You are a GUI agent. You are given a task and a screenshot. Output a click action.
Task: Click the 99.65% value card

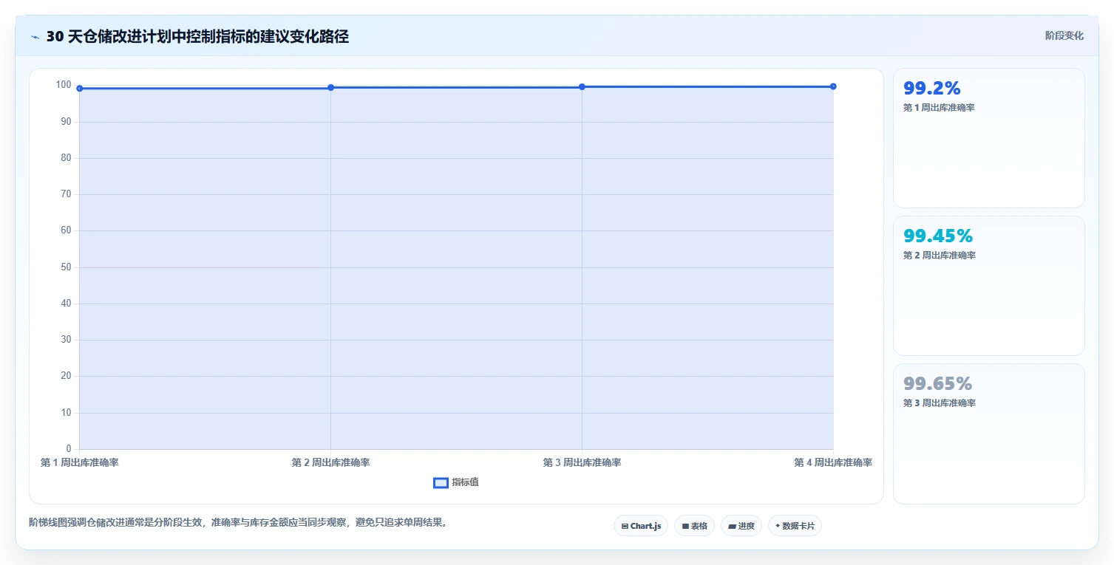tap(989, 434)
